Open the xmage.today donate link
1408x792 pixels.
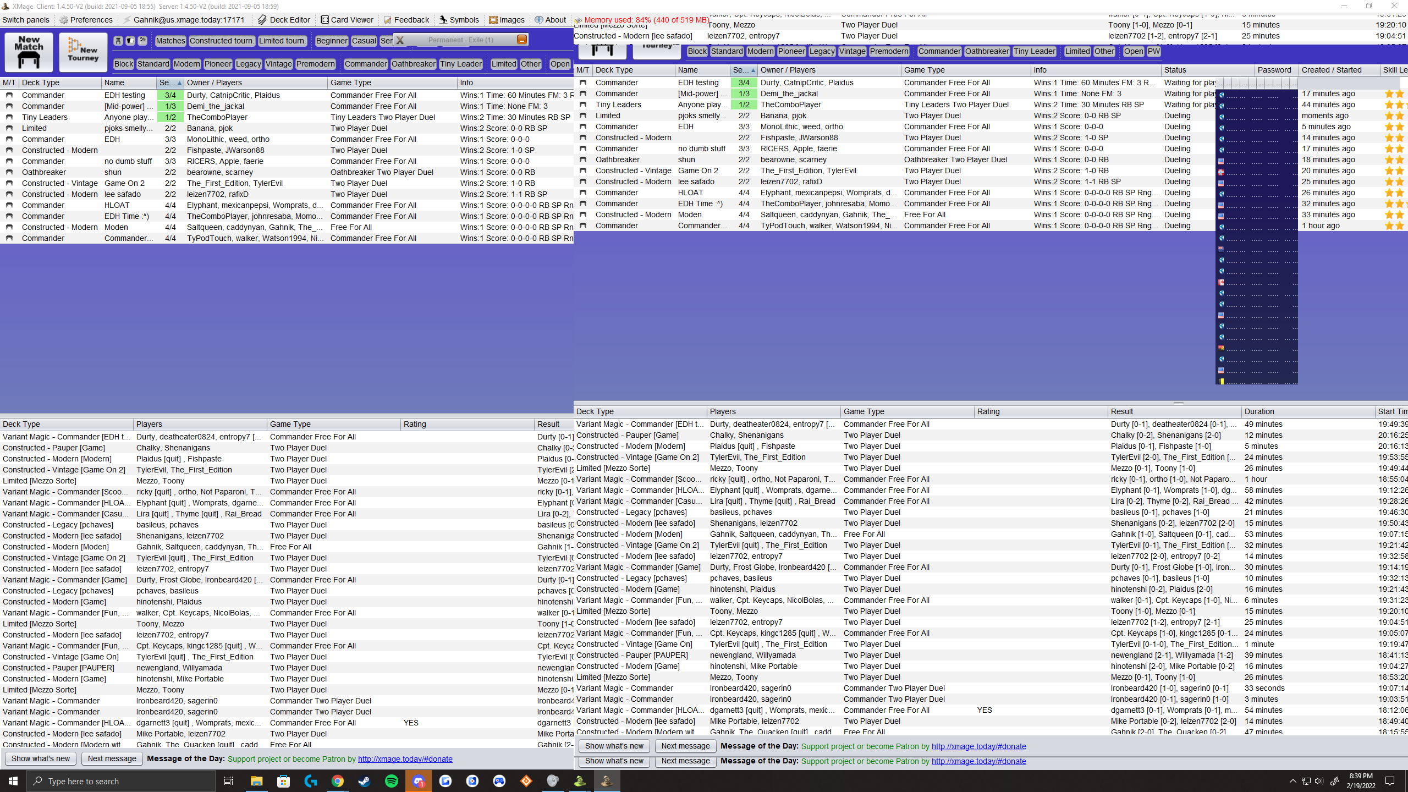pyautogui.click(x=405, y=759)
